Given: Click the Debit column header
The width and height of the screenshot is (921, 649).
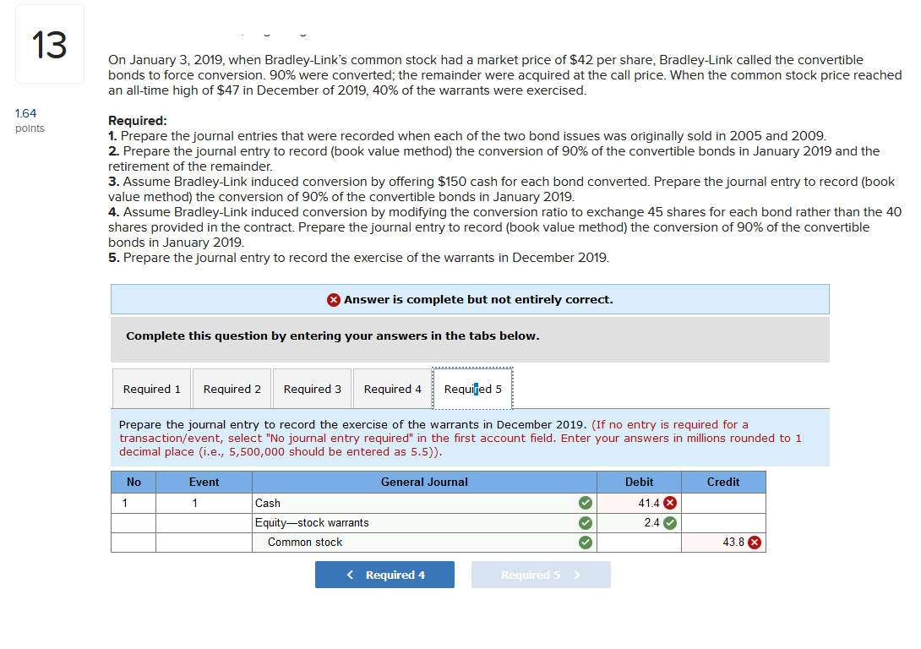Looking at the screenshot, I should (x=639, y=482).
